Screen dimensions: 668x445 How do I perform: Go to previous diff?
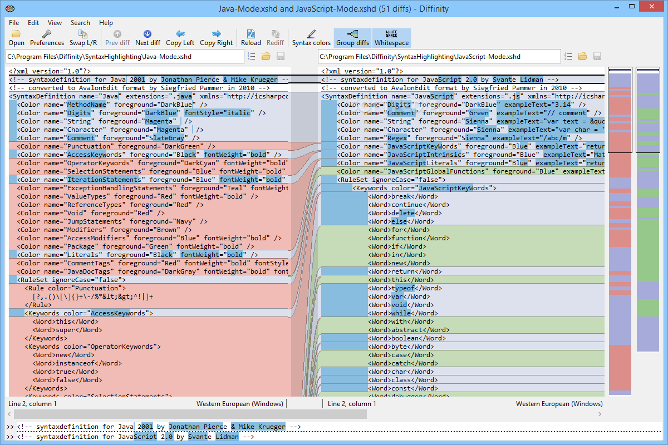[117, 38]
